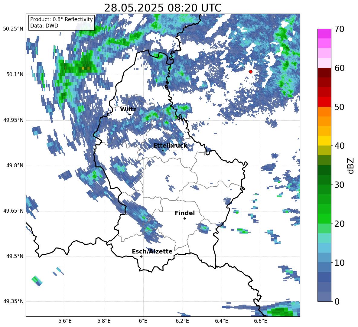Click the 60 tick on the colorbar

tap(339, 68)
